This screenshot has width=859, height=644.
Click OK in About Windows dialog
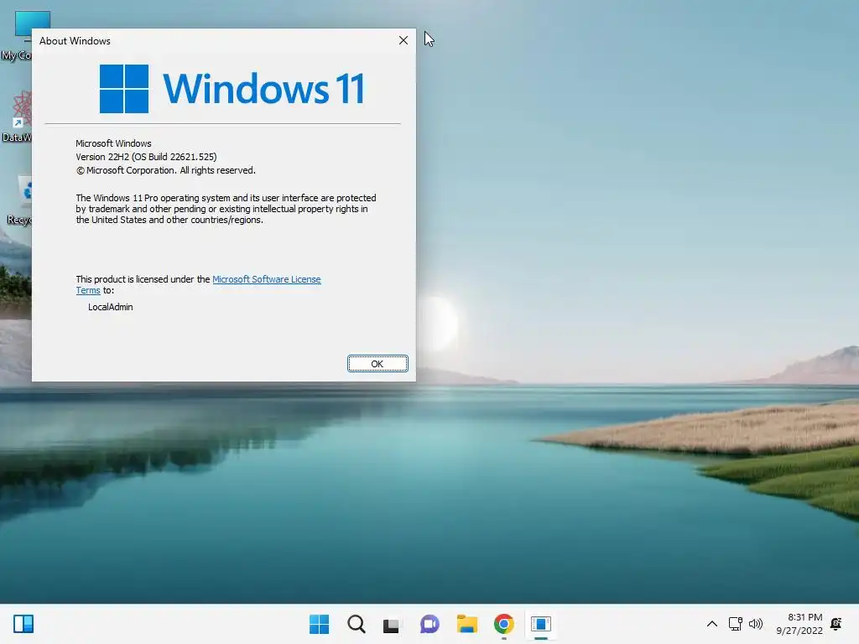(377, 364)
